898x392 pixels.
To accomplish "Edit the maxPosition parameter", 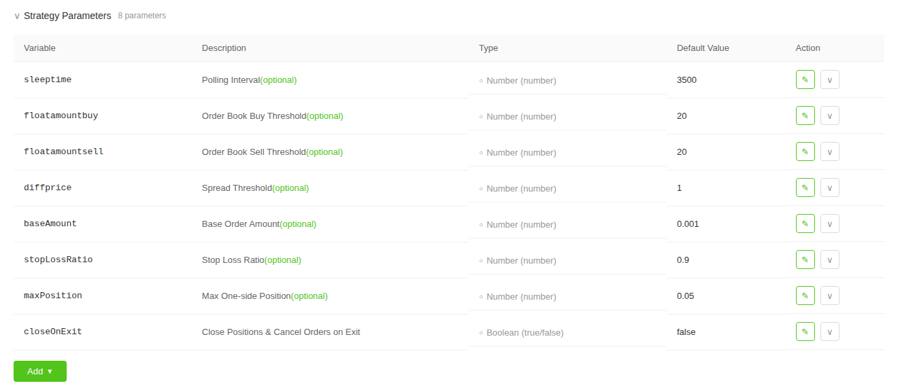I will (x=805, y=296).
